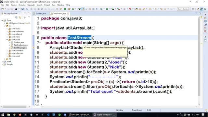Expand the New Java Class dropdown arrow
Viewport: 208px width, 117px height.
click(x=76, y=9)
